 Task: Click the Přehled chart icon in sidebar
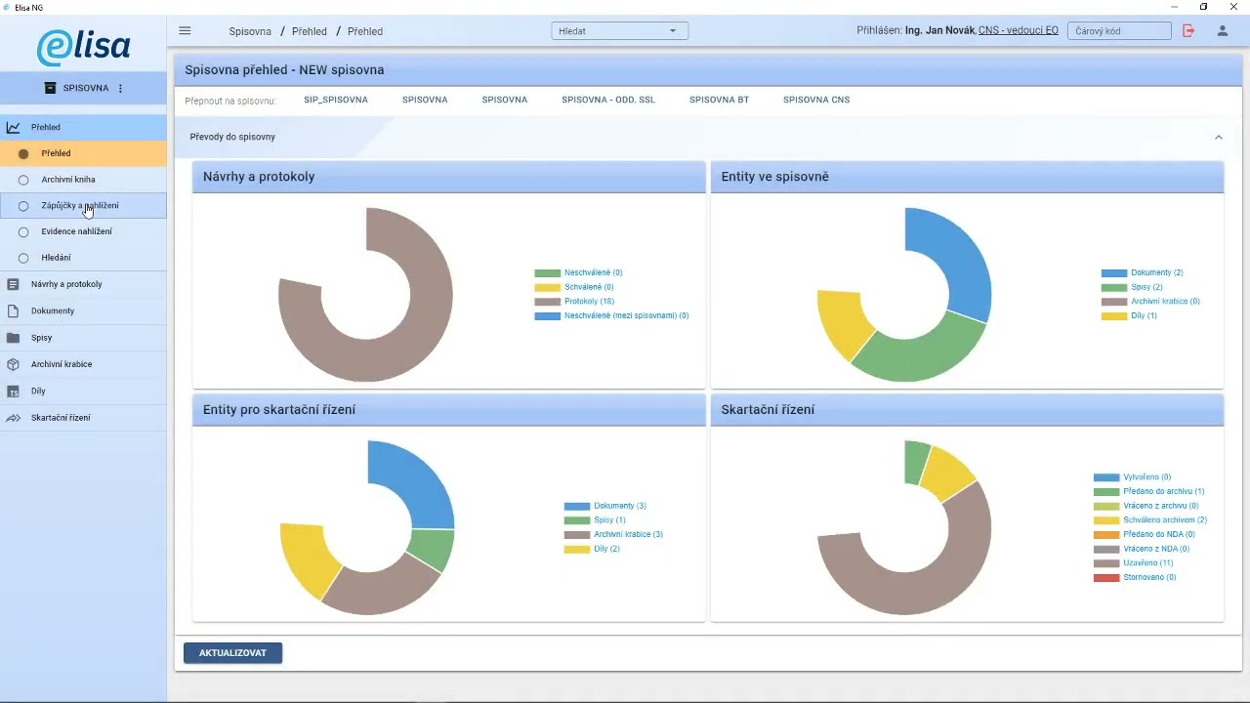pyautogui.click(x=13, y=127)
